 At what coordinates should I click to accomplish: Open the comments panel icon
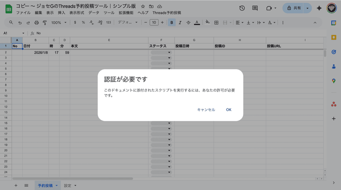pos(255,8)
